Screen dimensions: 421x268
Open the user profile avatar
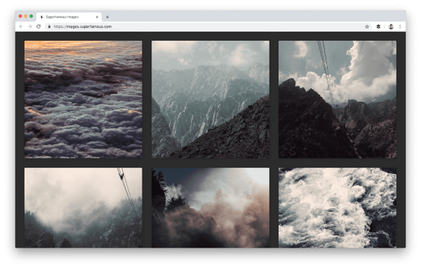[391, 27]
